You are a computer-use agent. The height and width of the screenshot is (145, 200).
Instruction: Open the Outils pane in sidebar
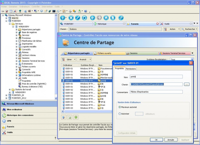(29, 132)
